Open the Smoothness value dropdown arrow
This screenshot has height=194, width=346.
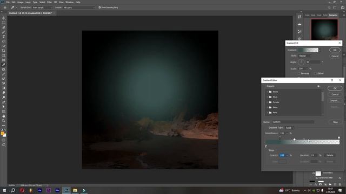click(287, 133)
